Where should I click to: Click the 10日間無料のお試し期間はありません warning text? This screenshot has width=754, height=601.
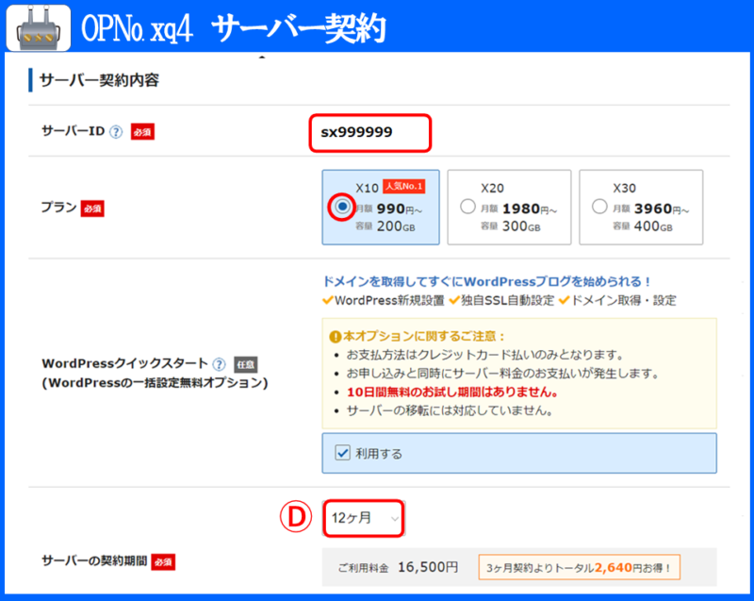point(452,392)
